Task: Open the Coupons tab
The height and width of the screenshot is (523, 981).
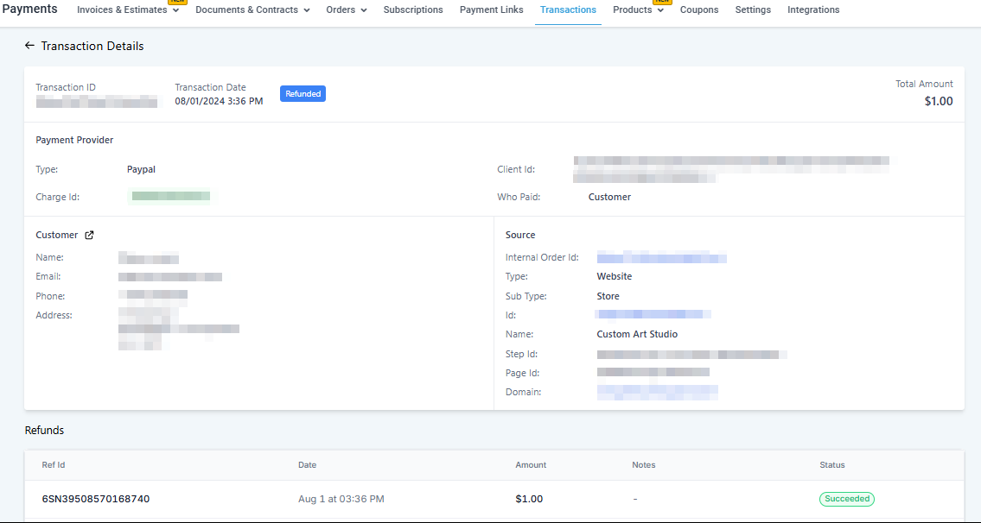Action: [699, 10]
